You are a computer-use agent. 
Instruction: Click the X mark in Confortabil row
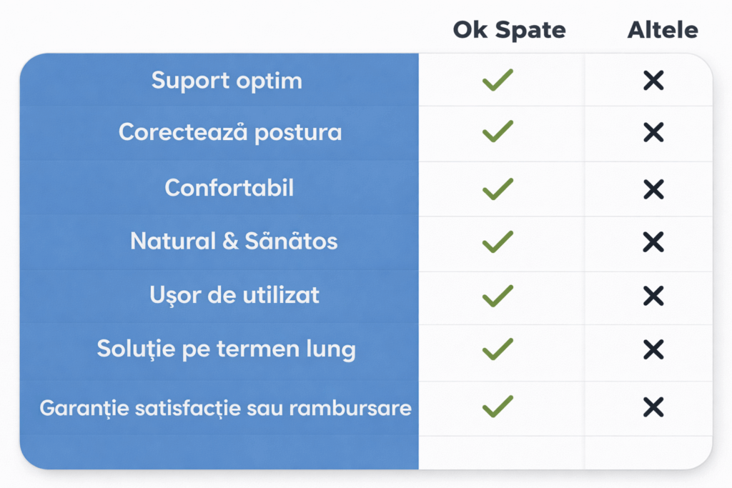coord(653,189)
